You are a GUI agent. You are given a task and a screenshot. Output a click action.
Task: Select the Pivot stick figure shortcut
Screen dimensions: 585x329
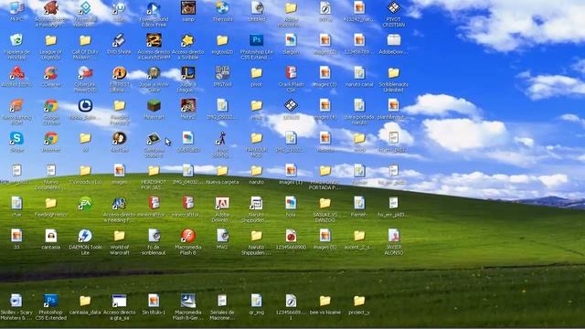pos(222,138)
